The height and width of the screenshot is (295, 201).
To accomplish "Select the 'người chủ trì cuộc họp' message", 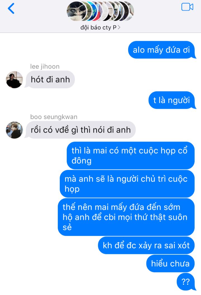I will pyautogui.click(x=127, y=184).
